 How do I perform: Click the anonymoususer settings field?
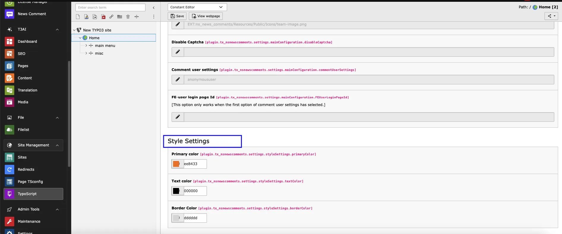tap(369, 80)
